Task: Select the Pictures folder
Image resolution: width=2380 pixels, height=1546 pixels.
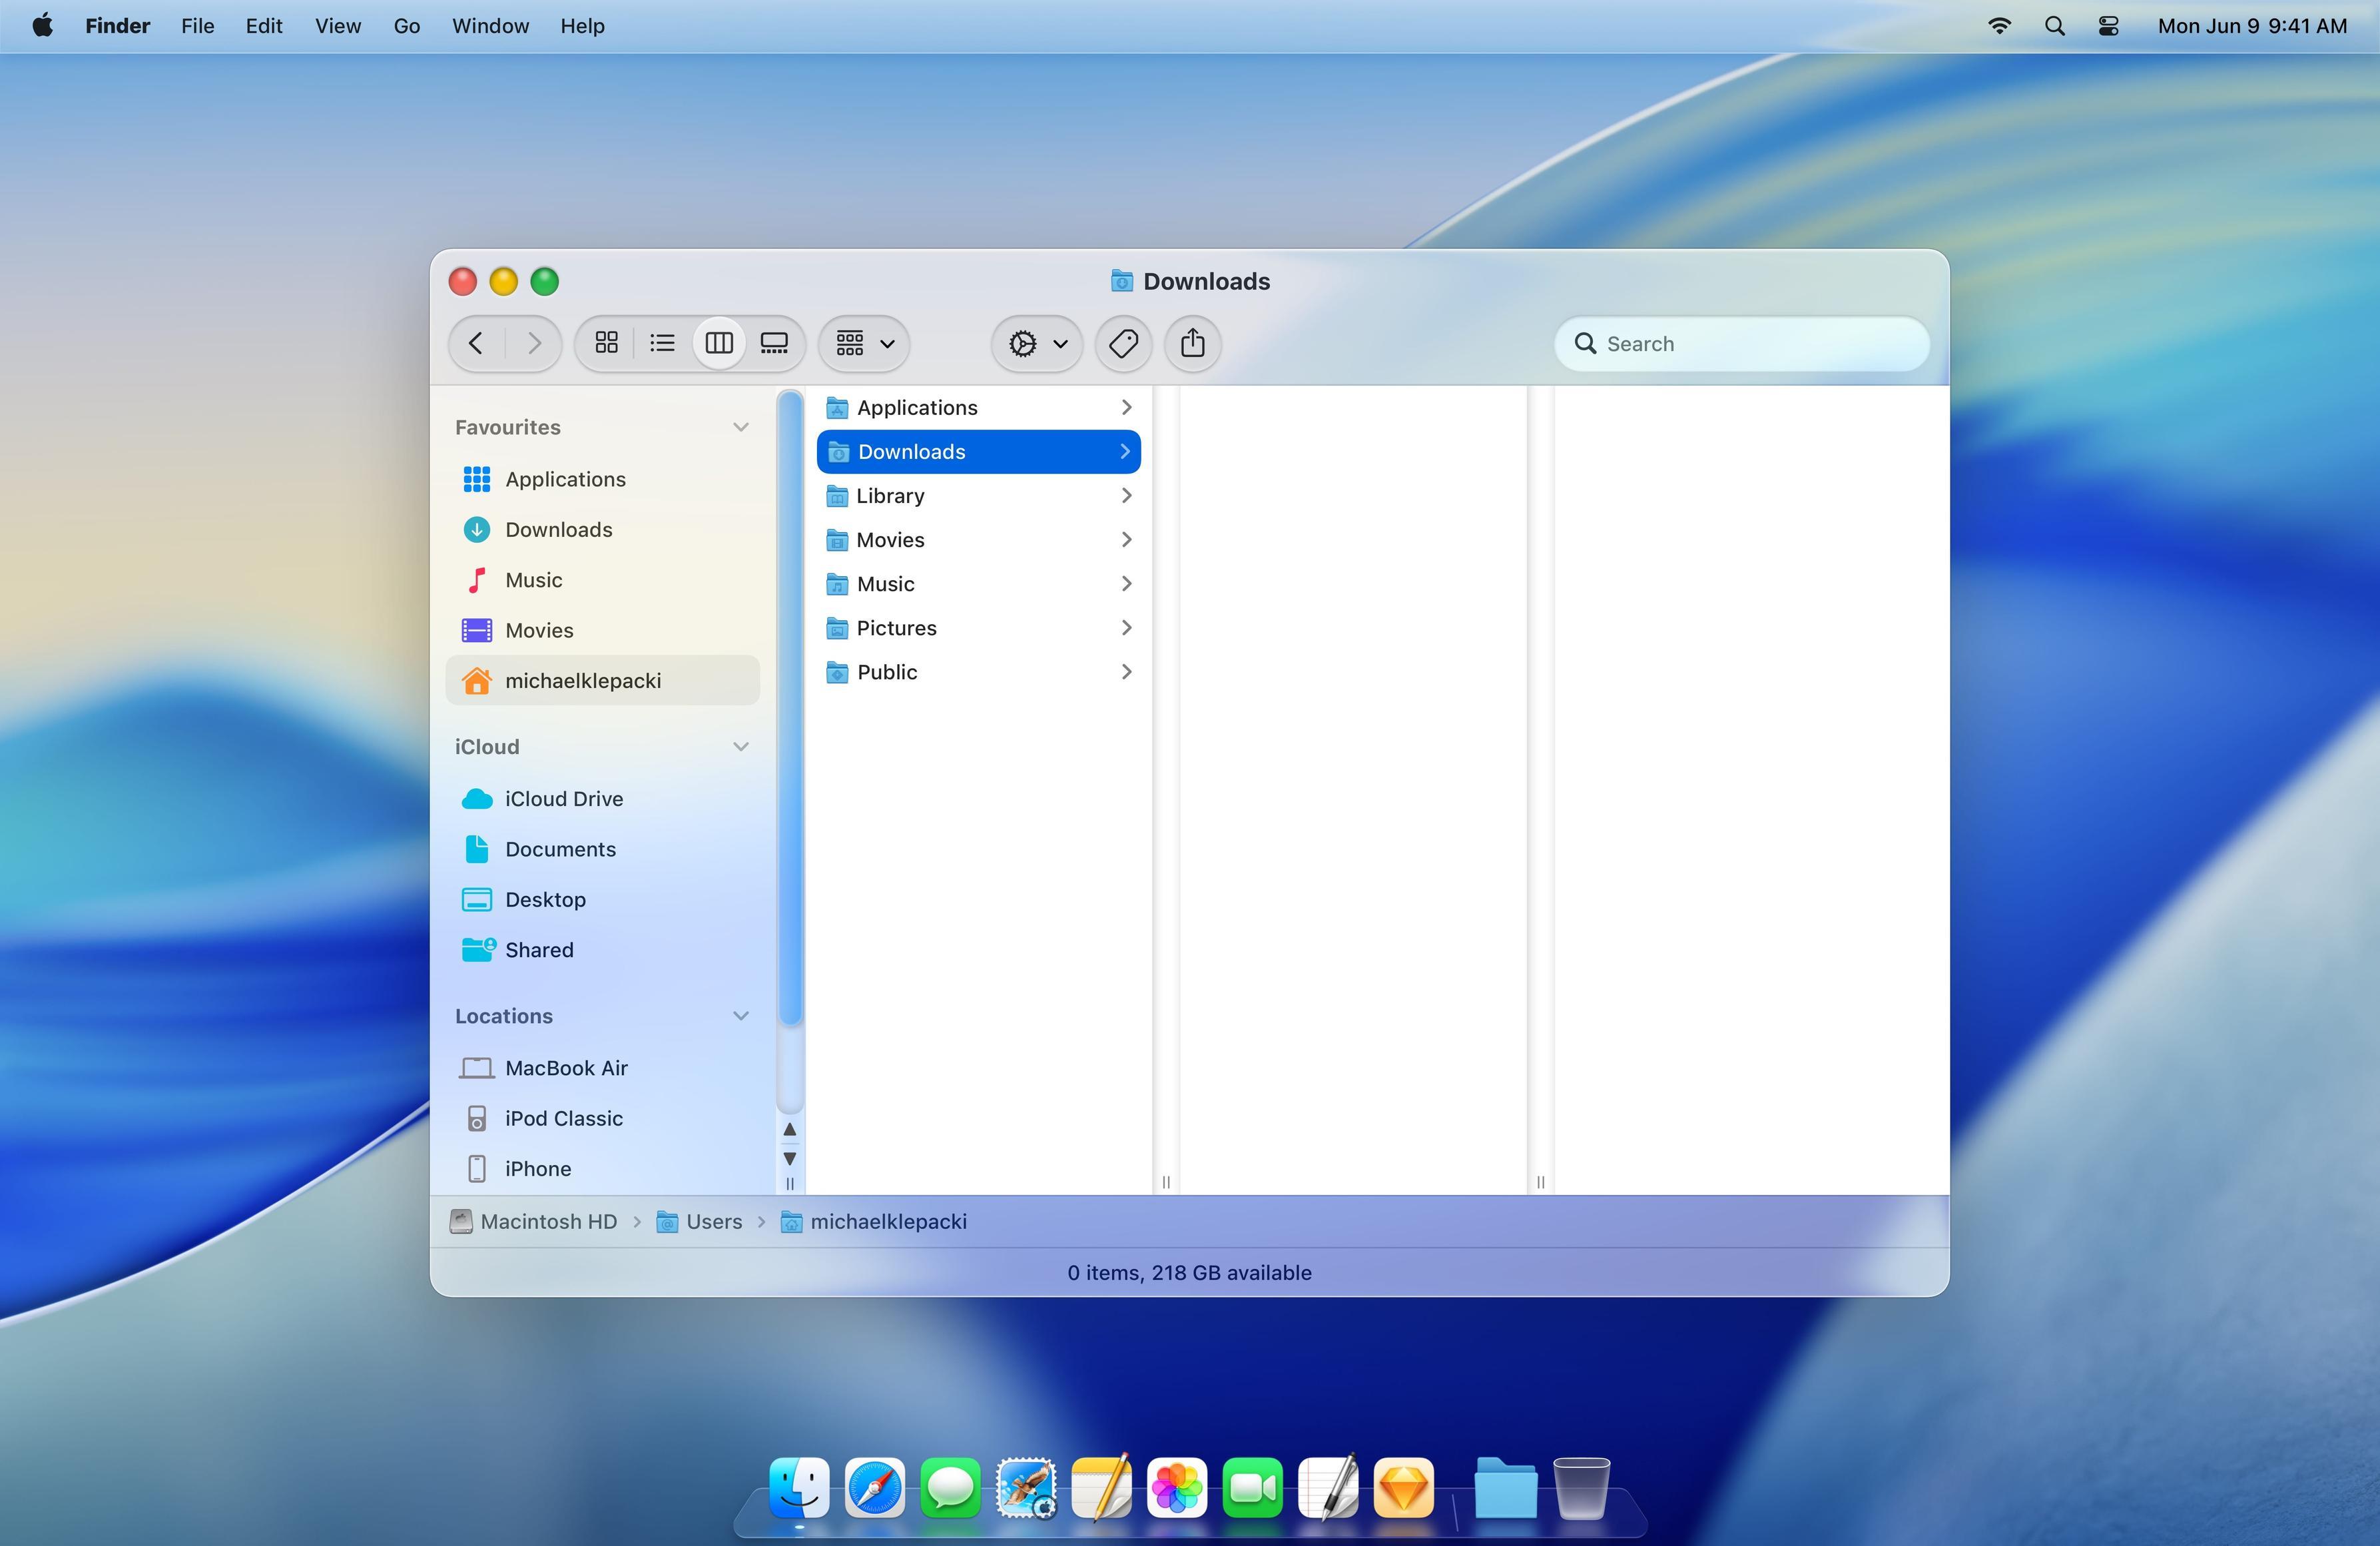Action: pos(978,628)
